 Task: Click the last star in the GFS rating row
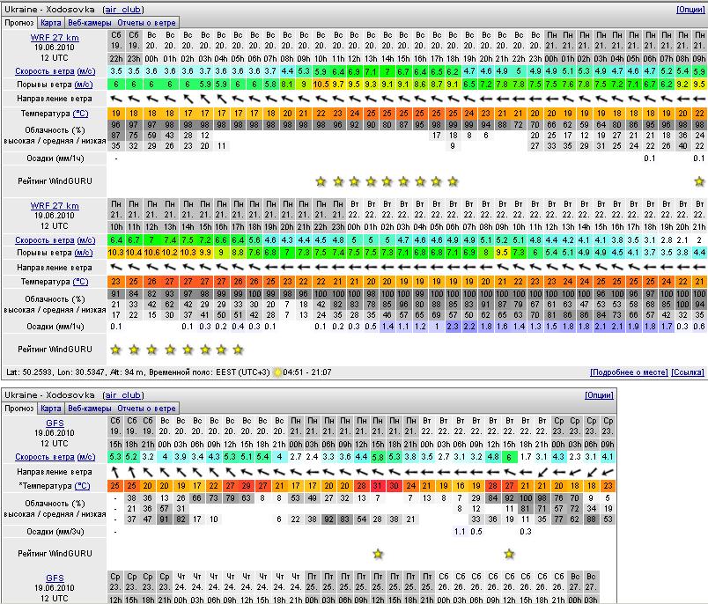(509, 554)
